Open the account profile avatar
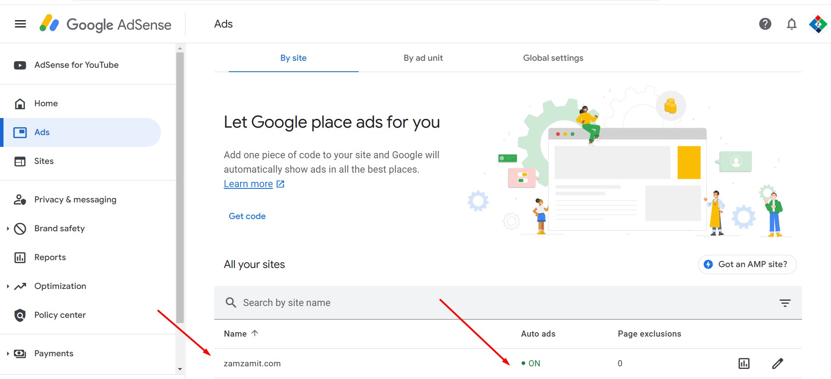The image size is (831, 379). tap(818, 24)
